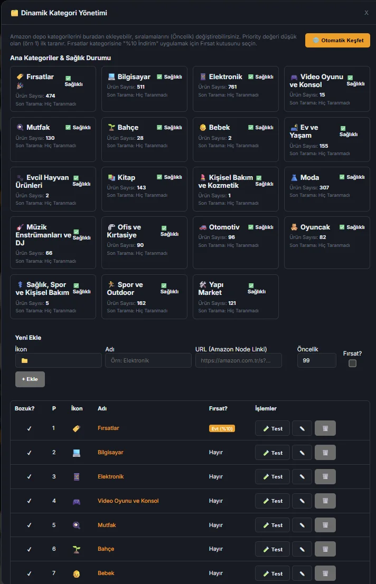Tick the Fırsat? checkbox in Yeni Ekle

pos(352,363)
